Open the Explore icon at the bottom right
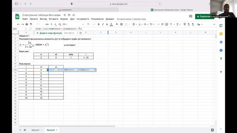 point(212,130)
